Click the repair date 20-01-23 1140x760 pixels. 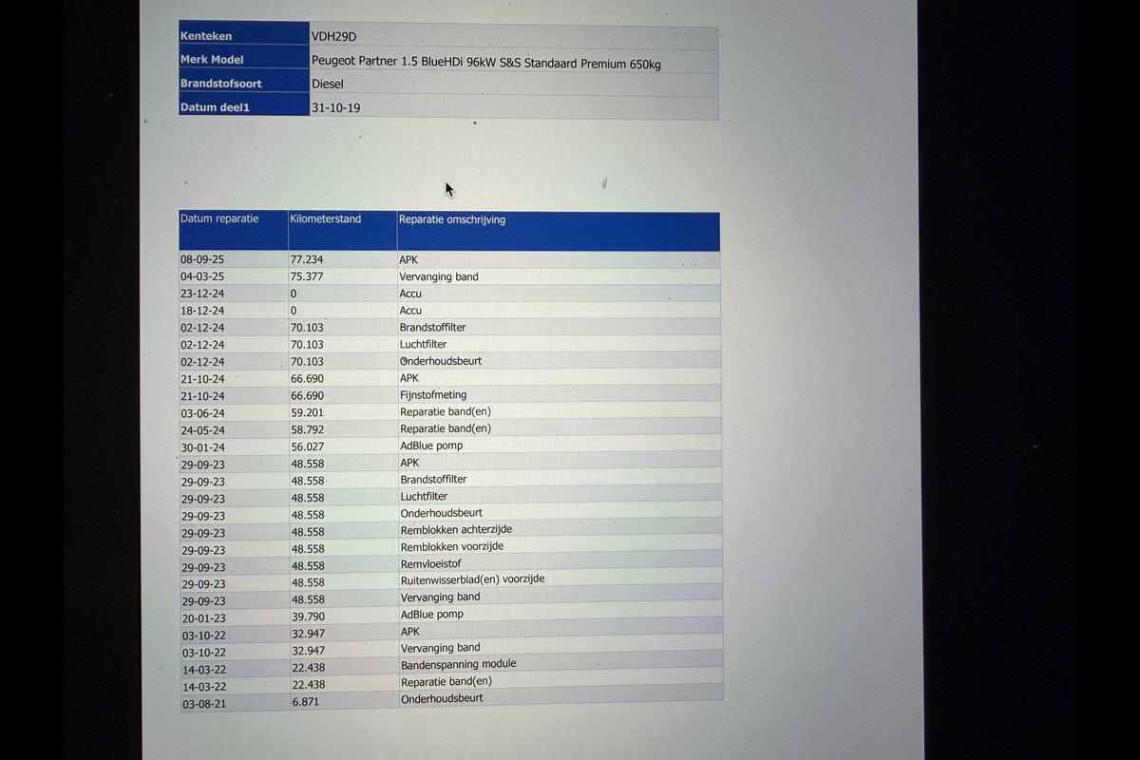203,617
